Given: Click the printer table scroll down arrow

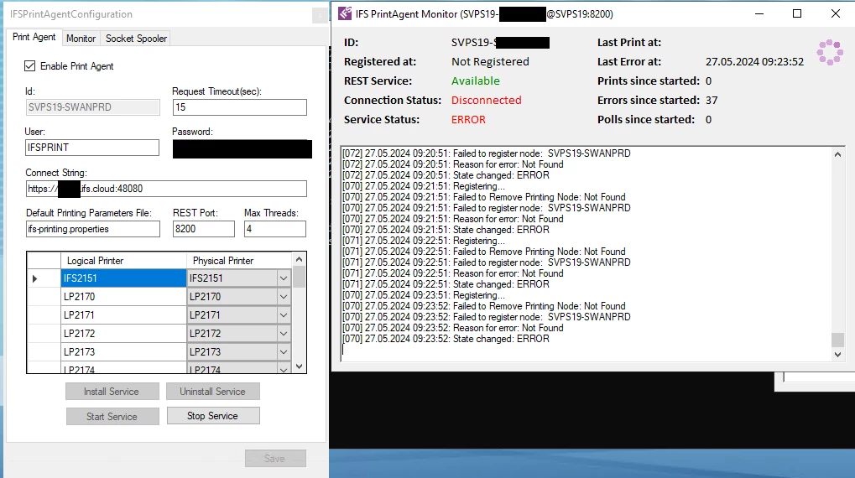Looking at the screenshot, I should (x=299, y=366).
